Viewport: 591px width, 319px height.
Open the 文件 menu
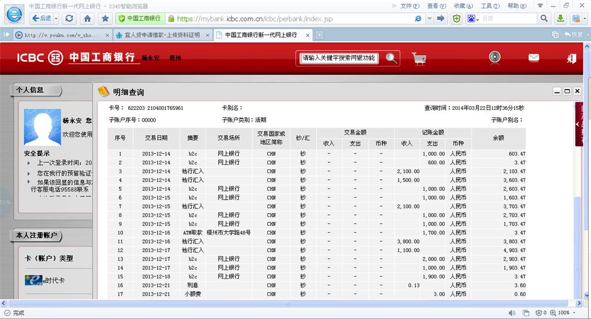click(x=406, y=5)
